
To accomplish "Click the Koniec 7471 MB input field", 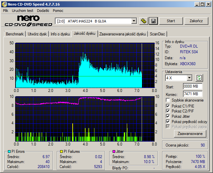I will [x=193, y=94].
